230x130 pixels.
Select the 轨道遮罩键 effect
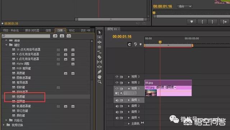click(x=23, y=106)
